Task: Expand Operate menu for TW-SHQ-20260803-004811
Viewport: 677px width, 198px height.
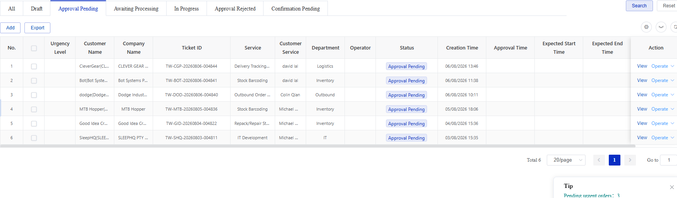Action: click(663, 138)
